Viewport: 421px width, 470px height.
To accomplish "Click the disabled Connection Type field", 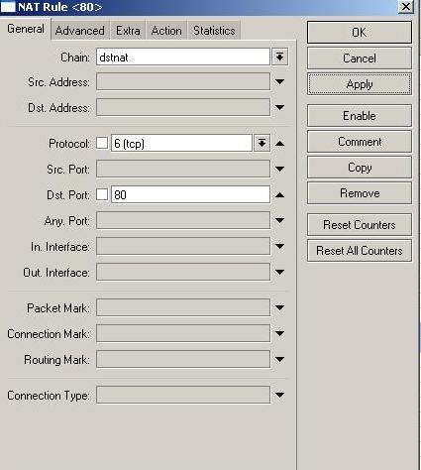I will 183,395.
